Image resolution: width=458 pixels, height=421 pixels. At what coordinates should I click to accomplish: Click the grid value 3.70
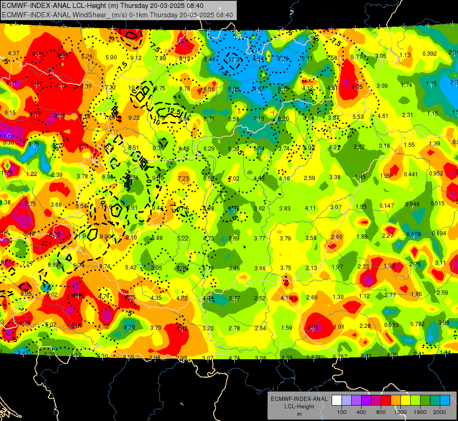156,327
